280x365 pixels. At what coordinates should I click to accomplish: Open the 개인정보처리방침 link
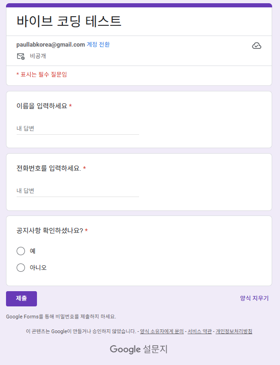pyautogui.click(x=234, y=331)
